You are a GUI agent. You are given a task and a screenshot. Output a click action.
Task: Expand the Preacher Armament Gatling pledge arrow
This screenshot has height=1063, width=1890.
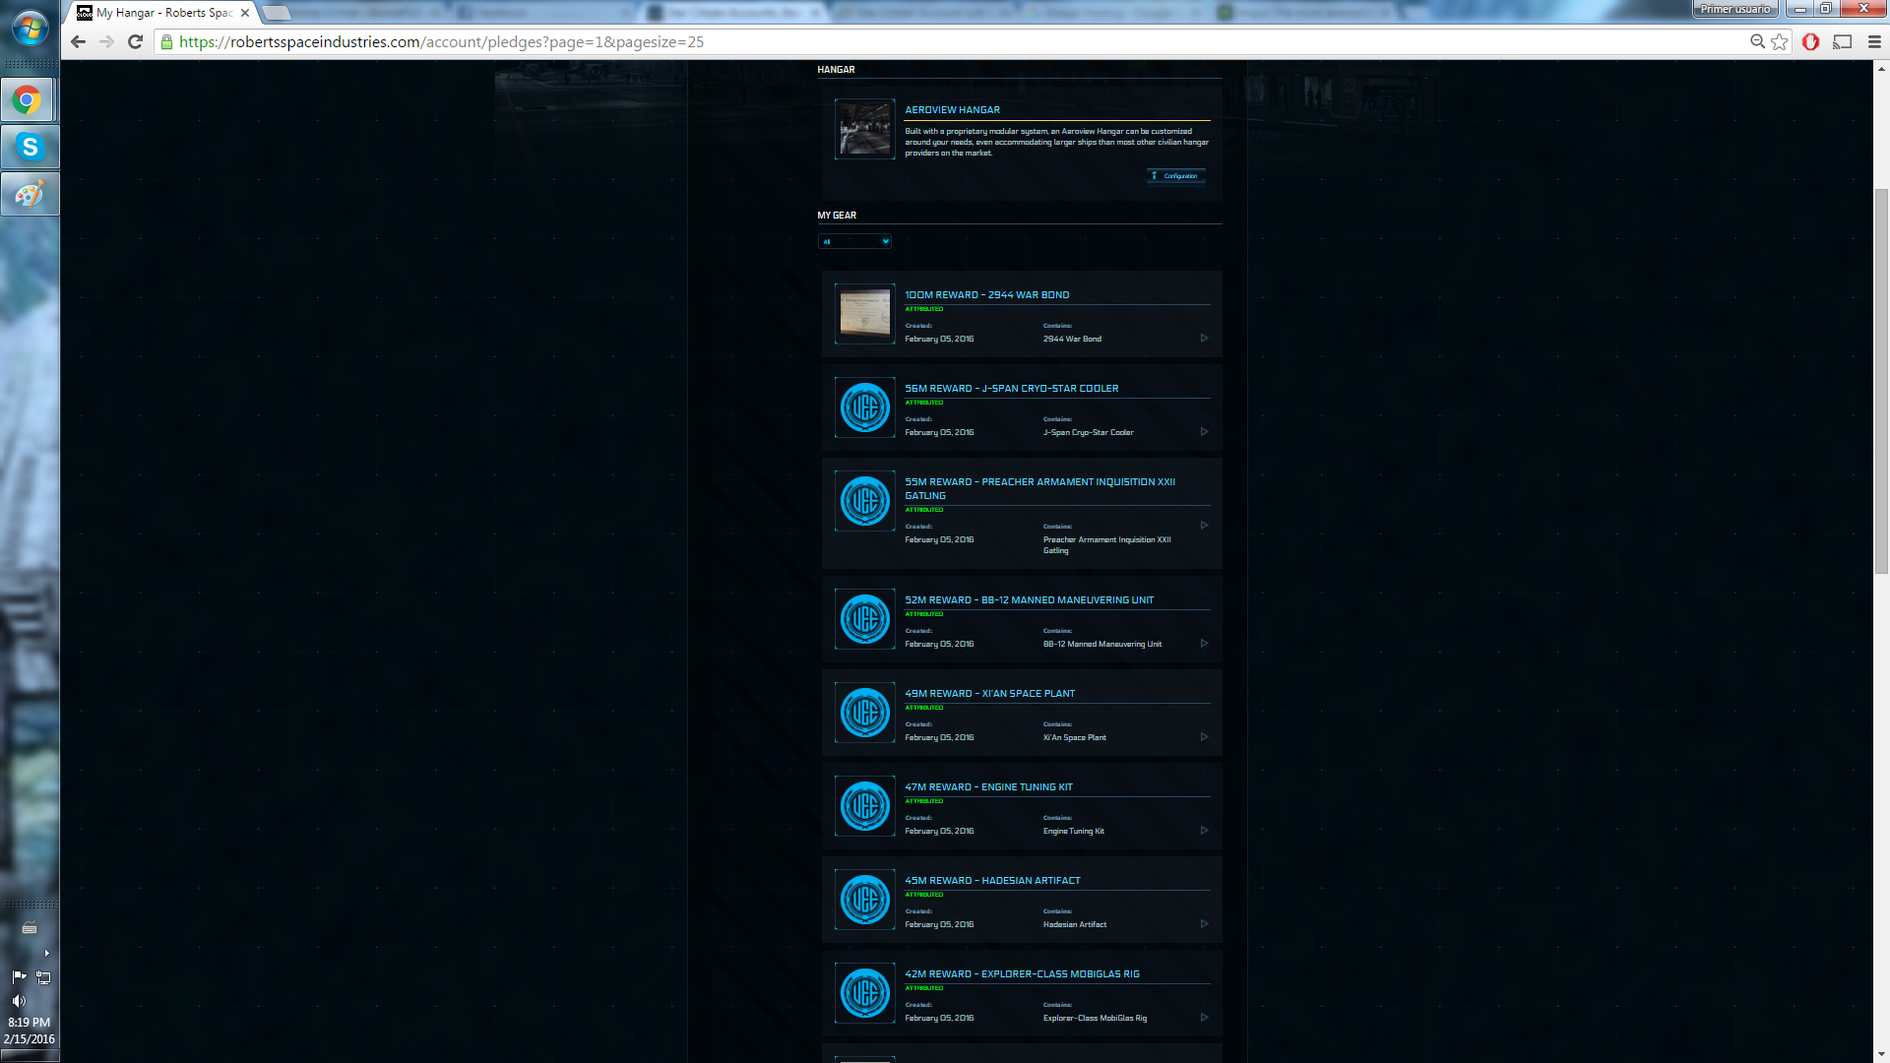tap(1204, 526)
